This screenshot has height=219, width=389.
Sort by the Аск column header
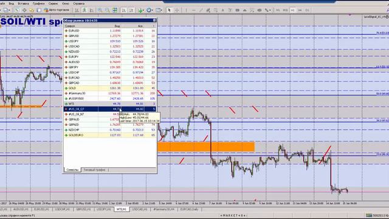(x=133, y=26)
